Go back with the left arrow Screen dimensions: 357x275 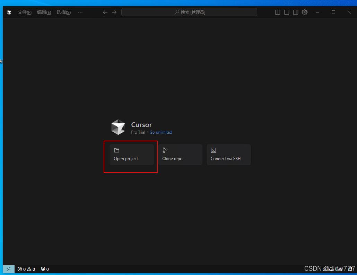pos(105,12)
